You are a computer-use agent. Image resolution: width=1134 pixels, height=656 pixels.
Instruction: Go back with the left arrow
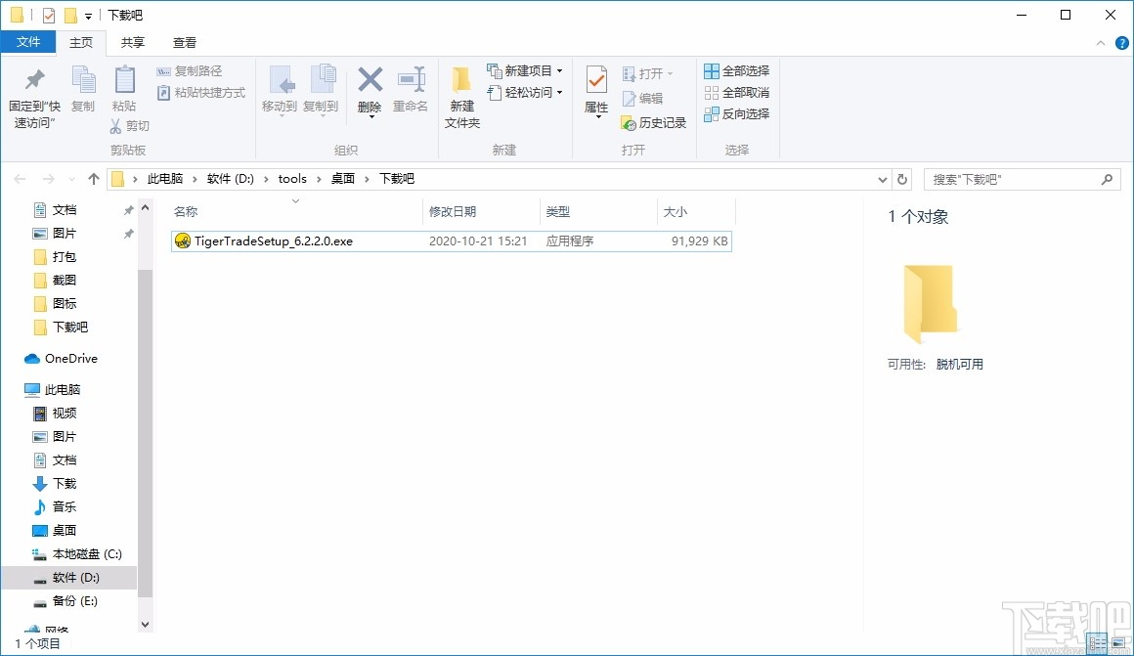click(x=20, y=179)
